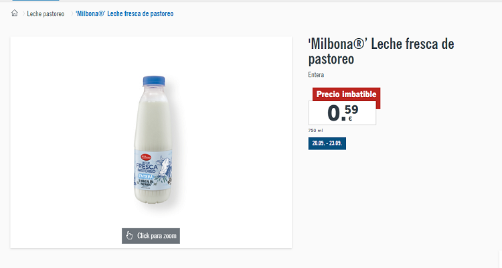The height and width of the screenshot is (268, 502).
Task: Click the Precio imbatible red badge
Action: coord(346,94)
